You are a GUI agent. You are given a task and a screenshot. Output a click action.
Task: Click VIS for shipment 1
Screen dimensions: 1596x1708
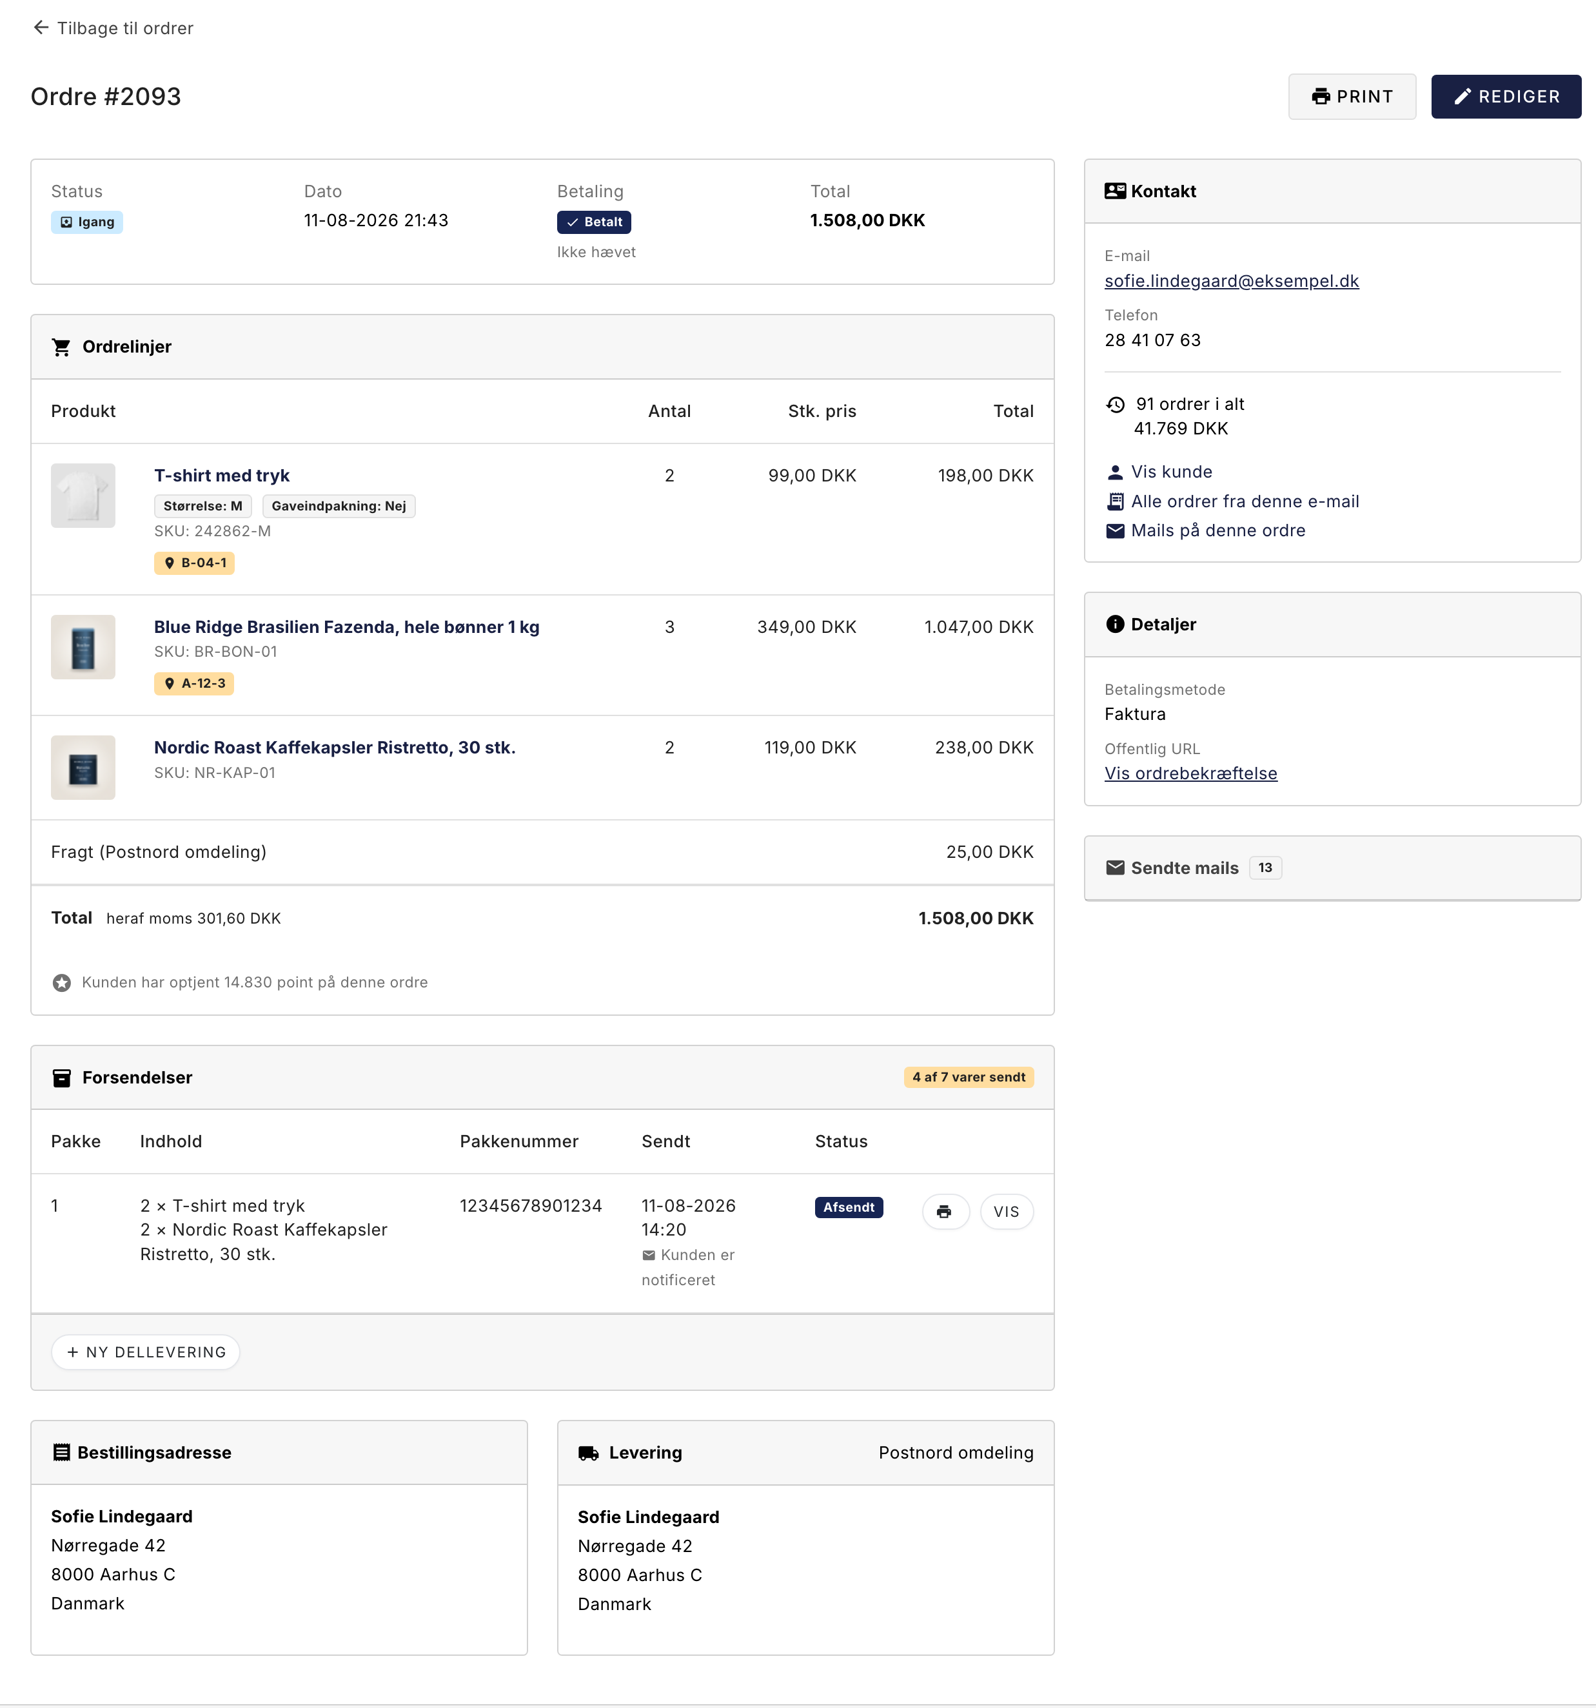pos(1005,1212)
